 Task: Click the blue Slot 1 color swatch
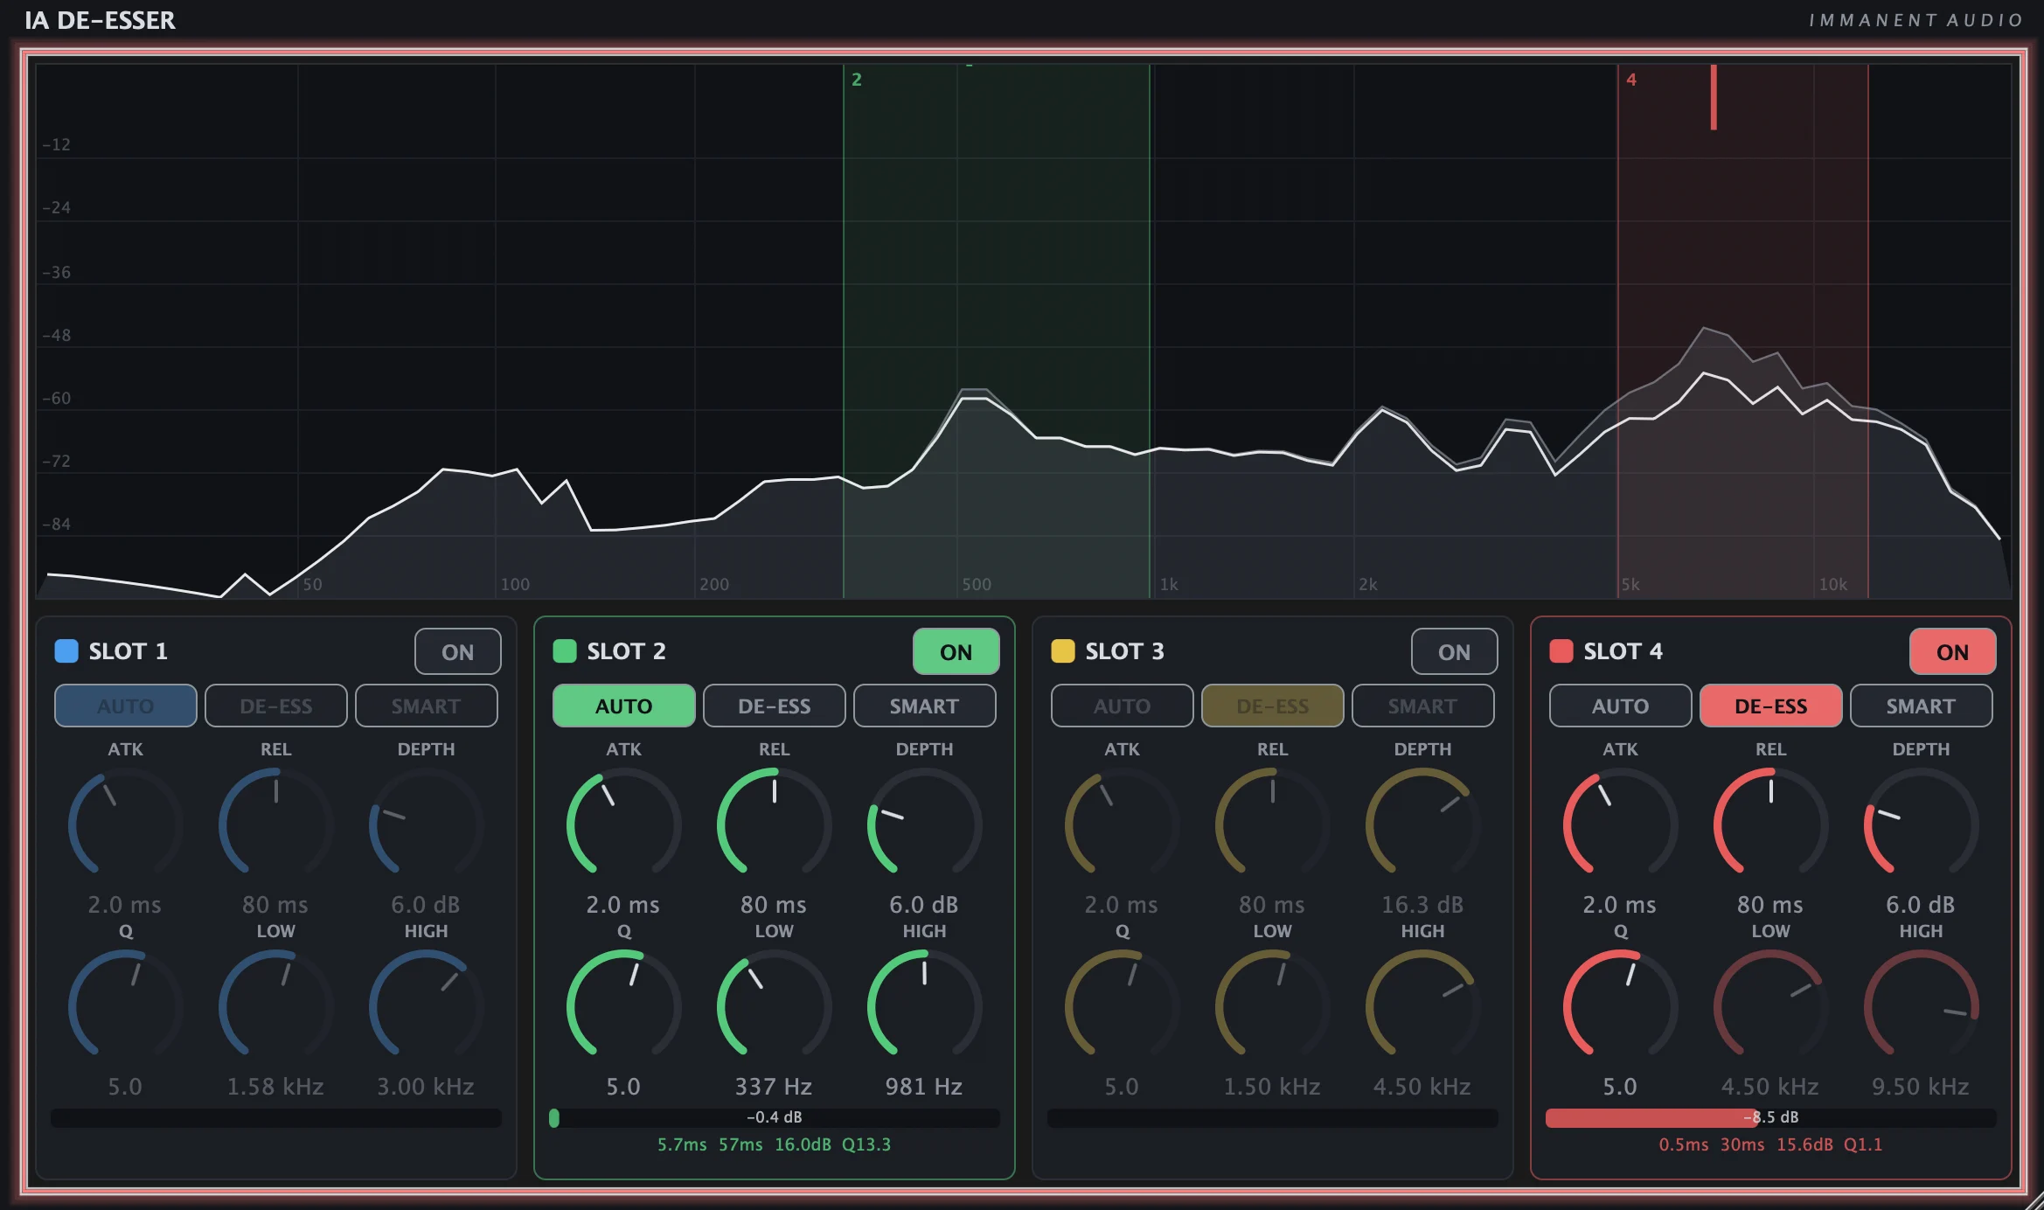tap(66, 650)
